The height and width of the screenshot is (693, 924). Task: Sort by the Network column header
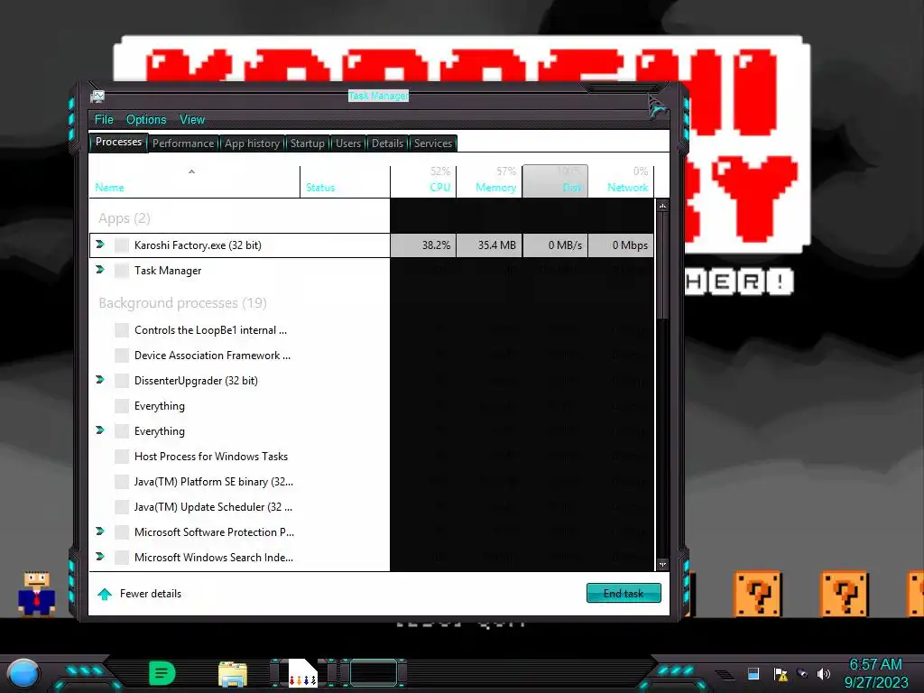point(621,181)
